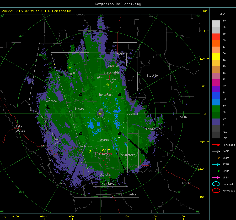
Task: Select the purple swatch between 39 and 36
Action: click(x=216, y=89)
